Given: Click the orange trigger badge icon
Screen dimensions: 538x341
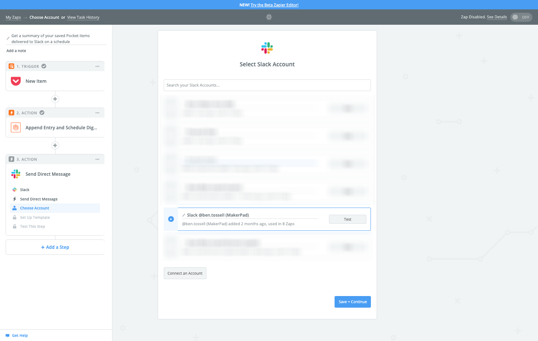Looking at the screenshot, I should (12, 66).
